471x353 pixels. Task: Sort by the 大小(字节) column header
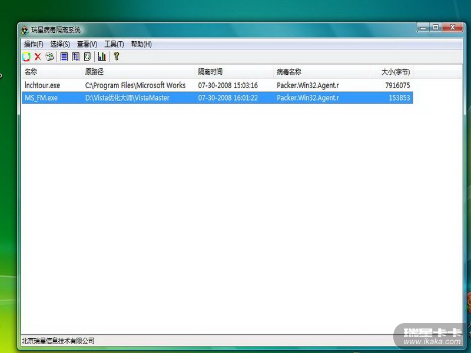pyautogui.click(x=392, y=72)
